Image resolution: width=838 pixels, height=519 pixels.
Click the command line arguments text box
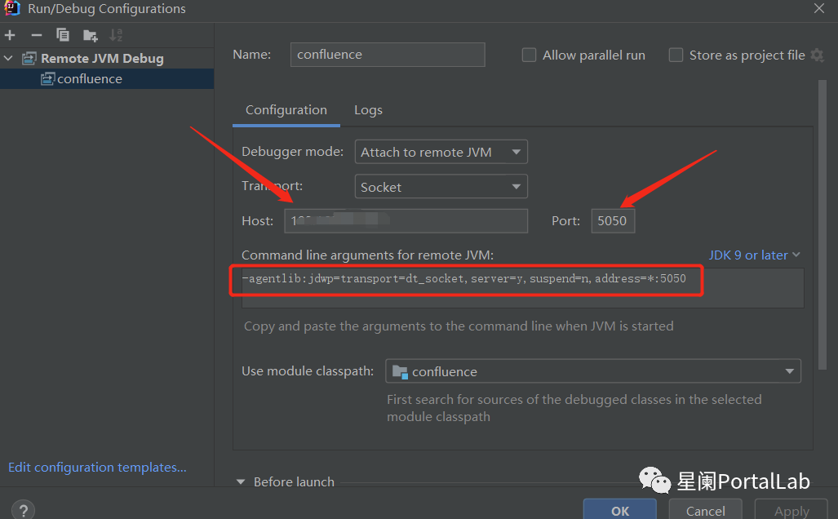pos(523,287)
